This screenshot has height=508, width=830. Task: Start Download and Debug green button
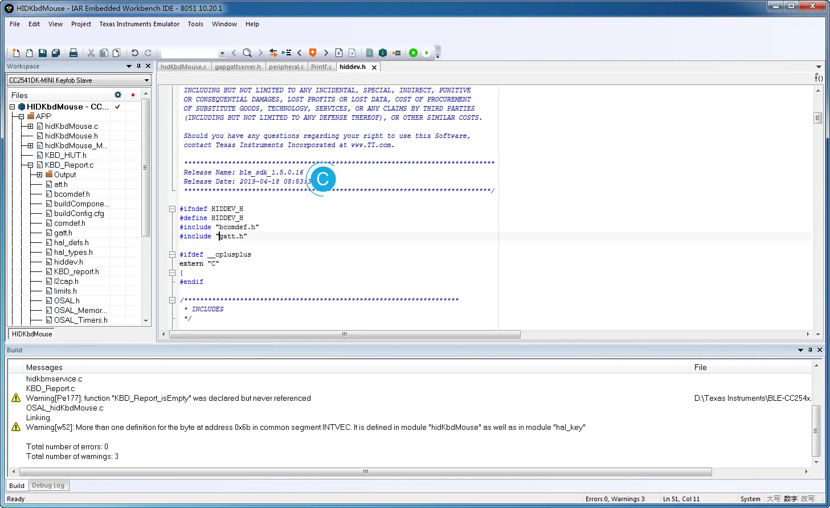[414, 53]
